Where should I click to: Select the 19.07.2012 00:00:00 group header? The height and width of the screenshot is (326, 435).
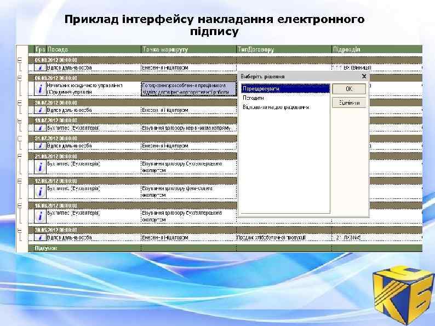pyautogui.click(x=133, y=121)
